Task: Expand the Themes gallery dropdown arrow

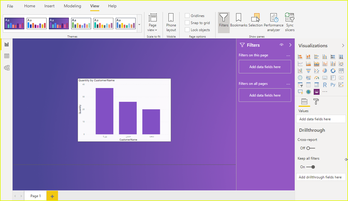Action: tap(139, 24)
